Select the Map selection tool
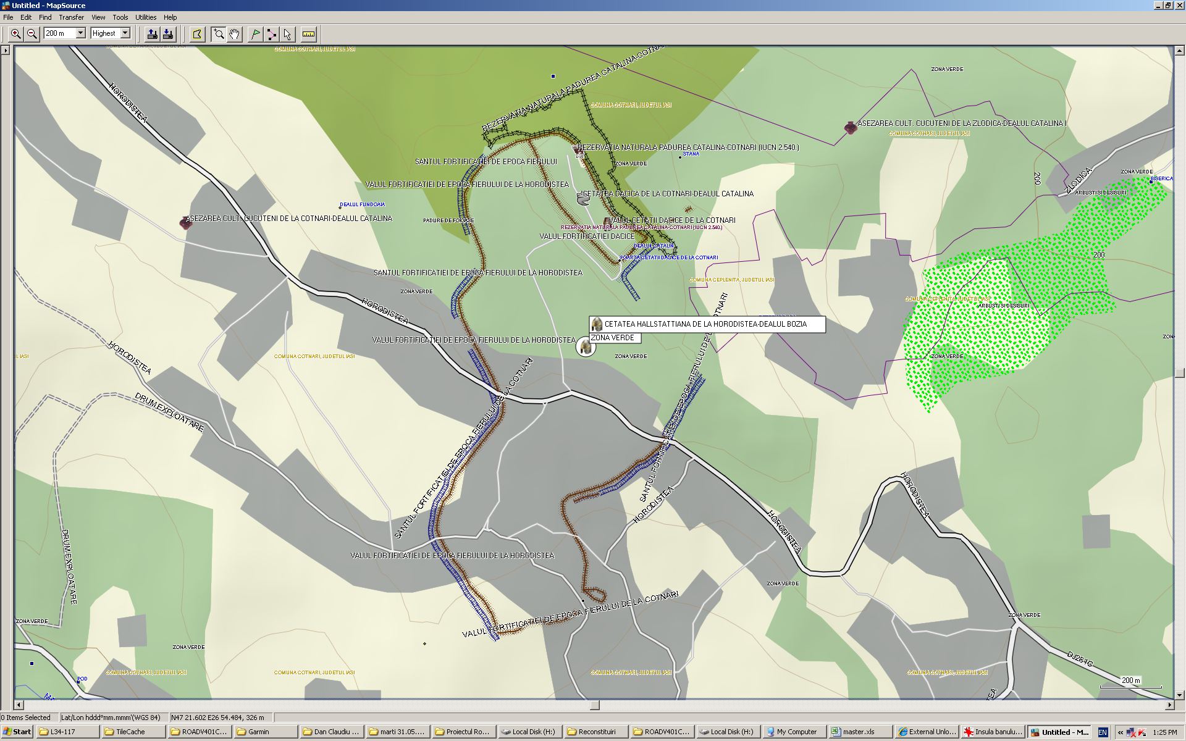This screenshot has width=1186, height=741. tap(197, 34)
